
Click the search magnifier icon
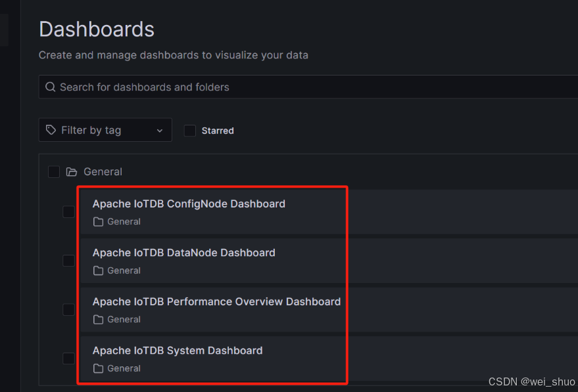(51, 87)
